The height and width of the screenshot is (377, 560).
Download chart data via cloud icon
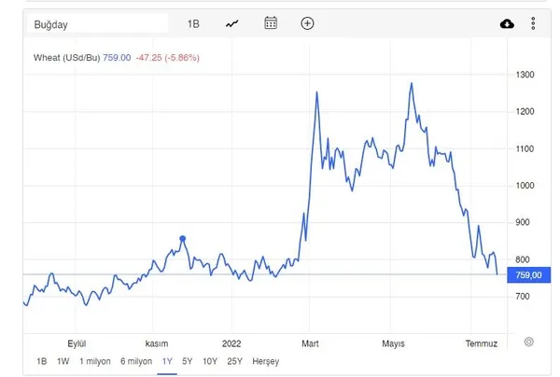(508, 23)
